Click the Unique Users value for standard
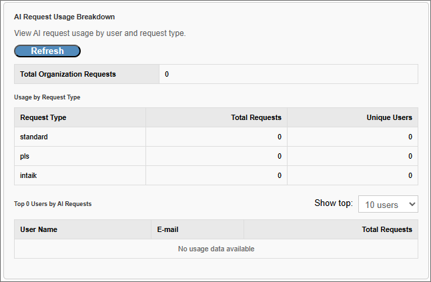Image resolution: width=431 pixels, height=282 pixels. click(x=410, y=137)
